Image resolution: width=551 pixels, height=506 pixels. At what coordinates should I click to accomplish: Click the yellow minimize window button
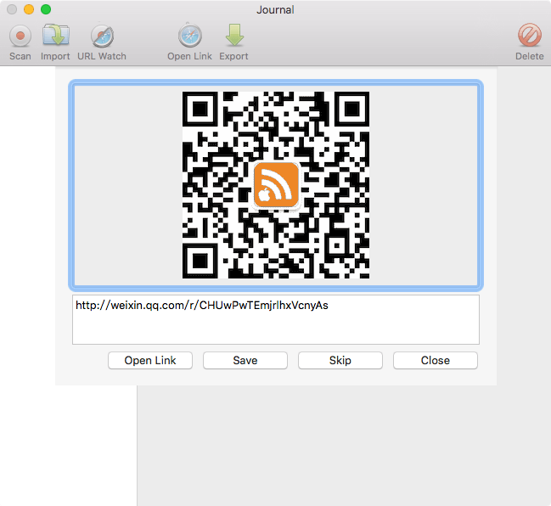coord(29,9)
